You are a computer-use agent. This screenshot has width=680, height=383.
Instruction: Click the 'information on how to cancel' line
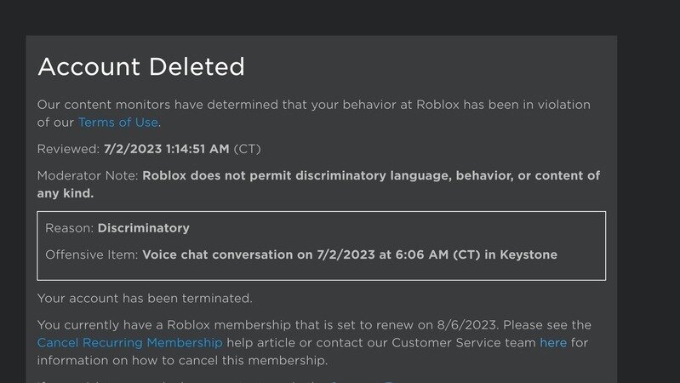coord(181,361)
